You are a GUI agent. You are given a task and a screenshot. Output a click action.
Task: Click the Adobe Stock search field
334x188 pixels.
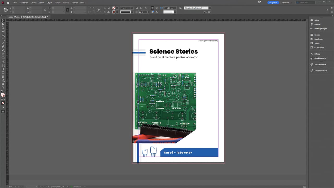pos(306,3)
